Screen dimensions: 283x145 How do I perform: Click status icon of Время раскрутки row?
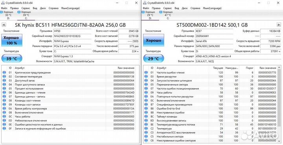(x=146, y=77)
